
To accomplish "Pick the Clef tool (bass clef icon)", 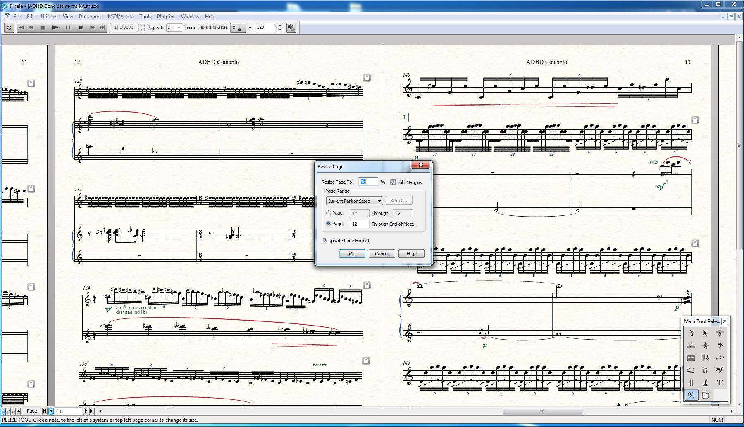I will pos(720,345).
